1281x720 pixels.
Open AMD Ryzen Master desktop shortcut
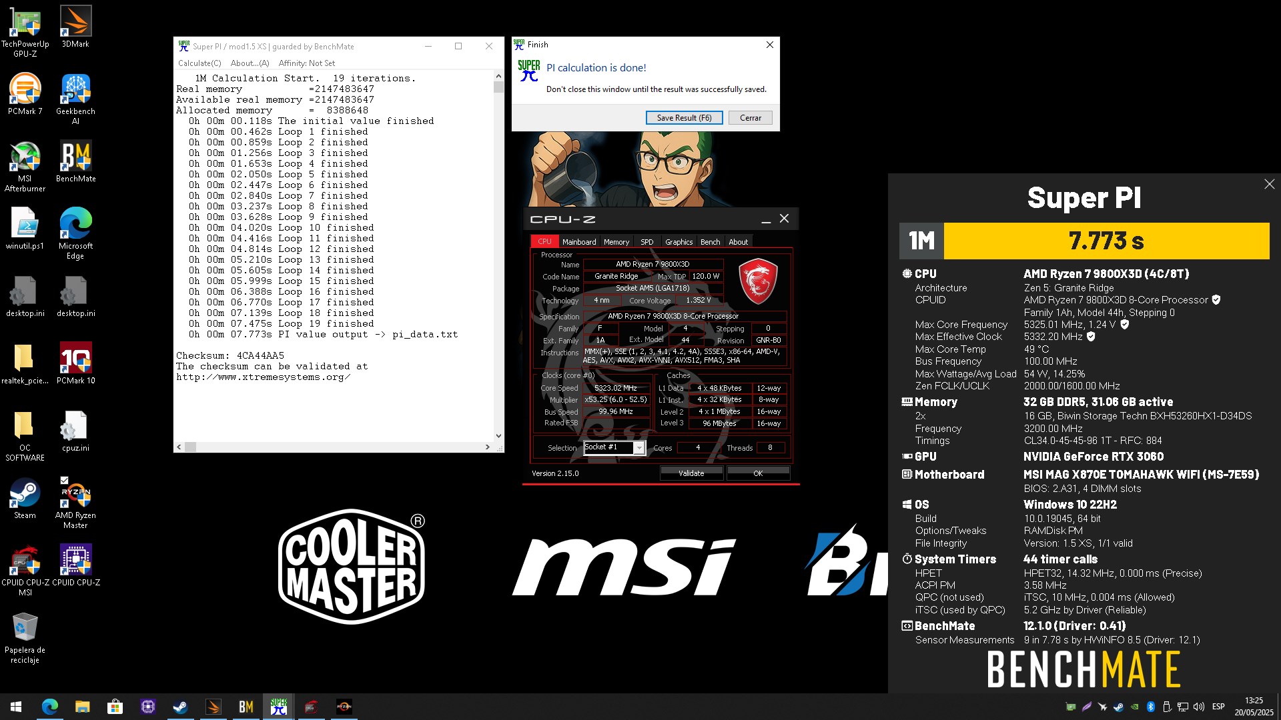point(75,503)
